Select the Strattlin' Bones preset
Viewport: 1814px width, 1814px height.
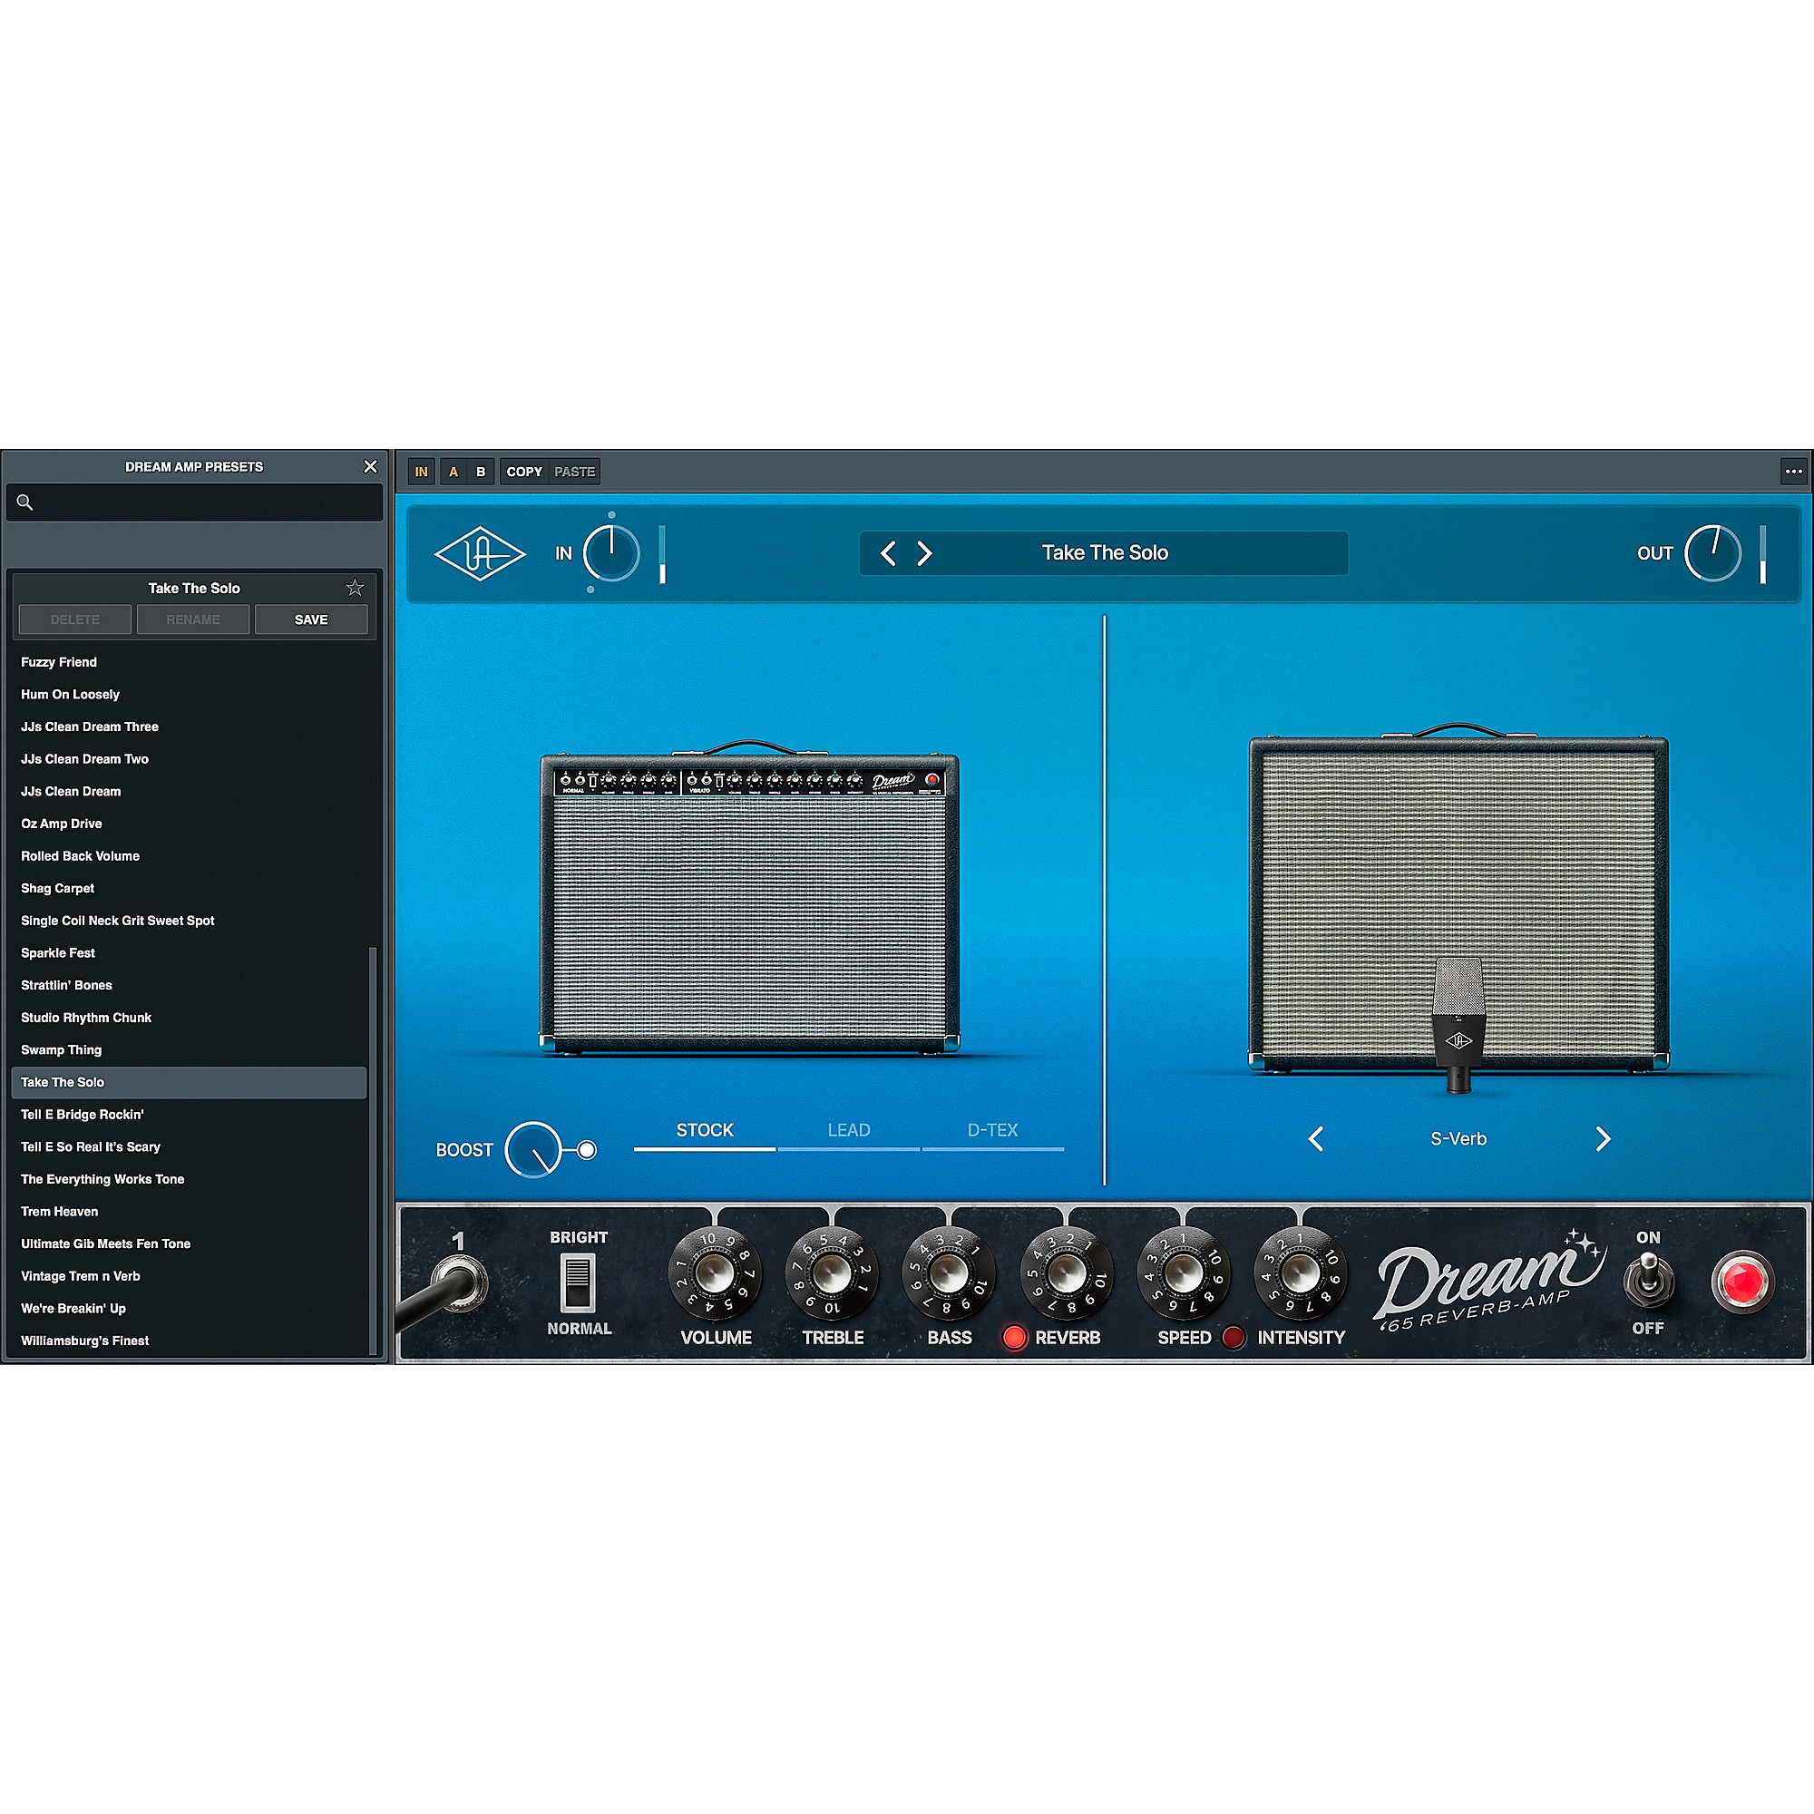(x=189, y=986)
